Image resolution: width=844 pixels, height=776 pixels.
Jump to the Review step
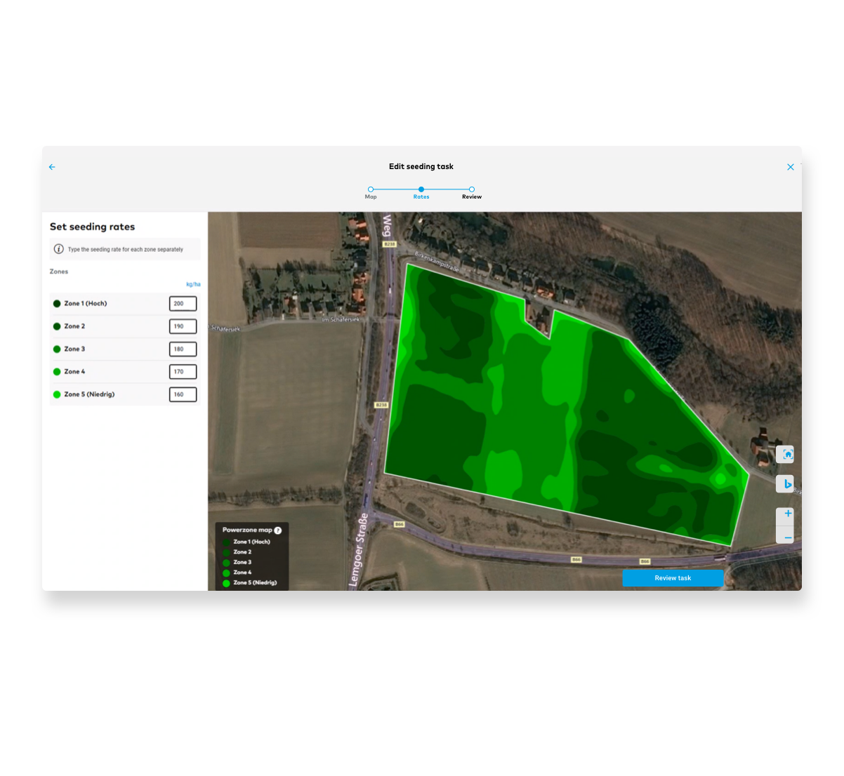(472, 192)
